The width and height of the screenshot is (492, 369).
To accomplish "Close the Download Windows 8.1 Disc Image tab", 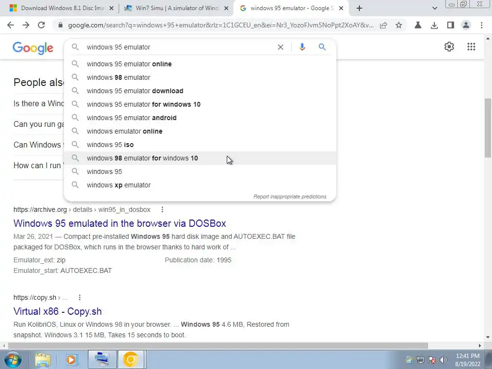I will [x=111, y=9].
